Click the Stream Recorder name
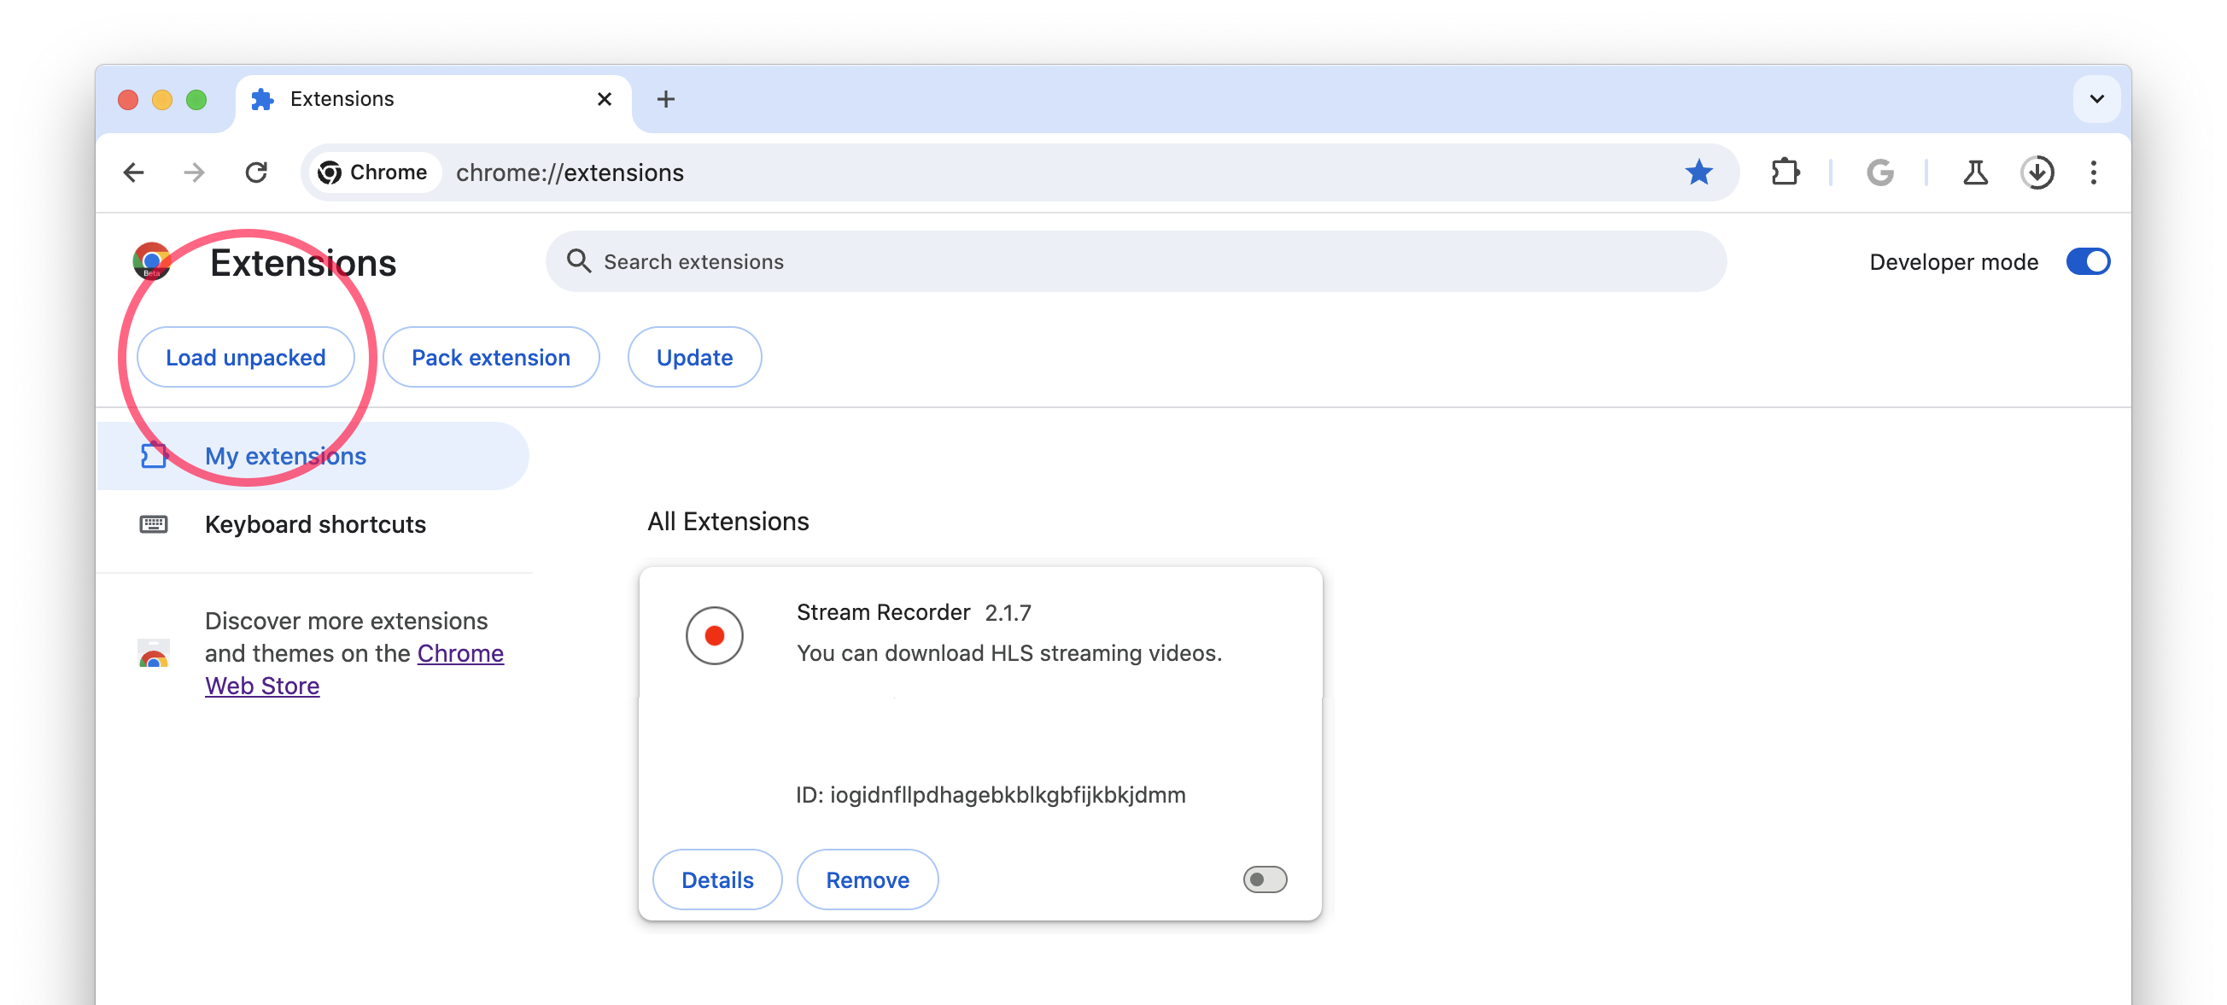The image size is (2227, 1005). tap(883, 612)
